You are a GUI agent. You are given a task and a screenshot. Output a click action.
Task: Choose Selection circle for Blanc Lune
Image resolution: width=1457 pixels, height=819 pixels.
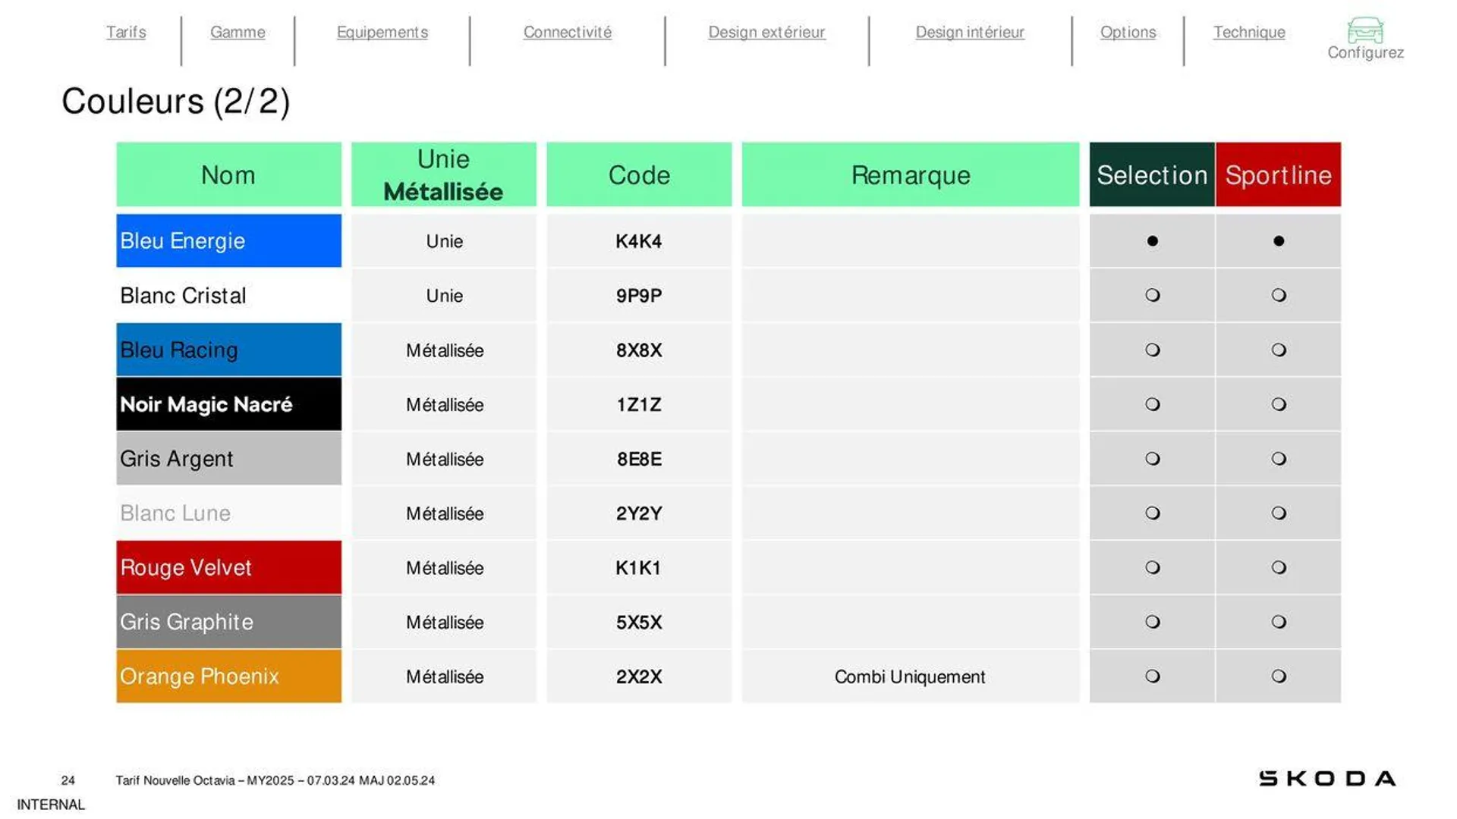(1152, 513)
